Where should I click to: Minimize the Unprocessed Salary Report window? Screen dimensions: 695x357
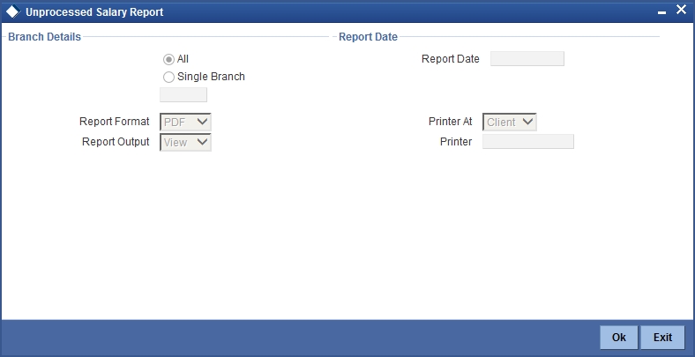661,13
